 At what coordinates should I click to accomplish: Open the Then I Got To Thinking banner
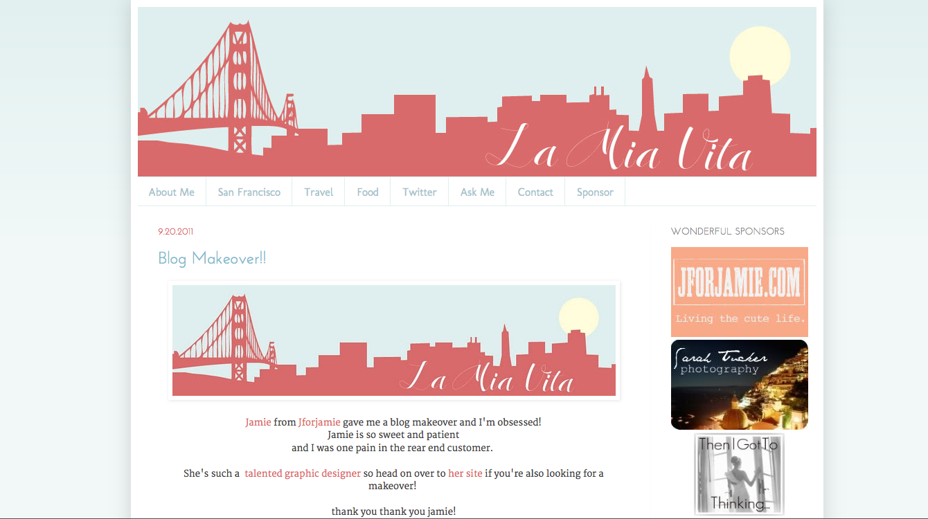point(740,475)
